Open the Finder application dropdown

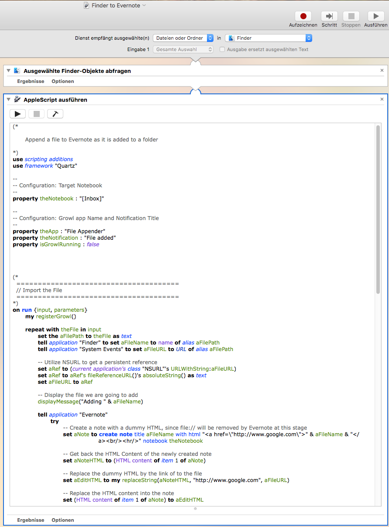pyautogui.click(x=269, y=38)
